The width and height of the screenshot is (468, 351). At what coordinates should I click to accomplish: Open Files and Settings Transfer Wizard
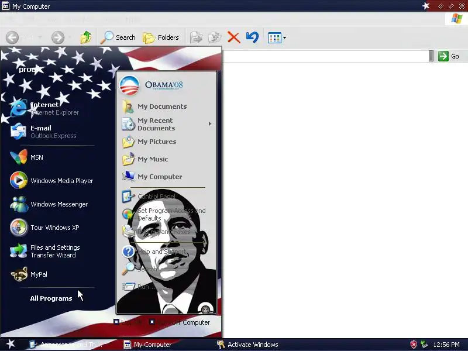(x=45, y=251)
